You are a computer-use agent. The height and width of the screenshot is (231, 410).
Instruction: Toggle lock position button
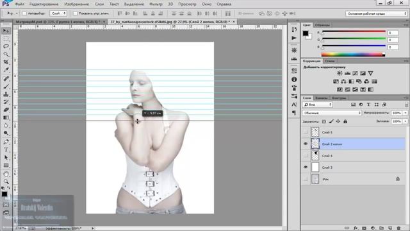coord(338,121)
